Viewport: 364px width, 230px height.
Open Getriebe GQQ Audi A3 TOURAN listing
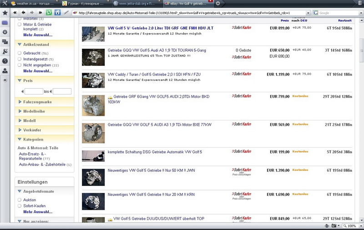coord(157,50)
